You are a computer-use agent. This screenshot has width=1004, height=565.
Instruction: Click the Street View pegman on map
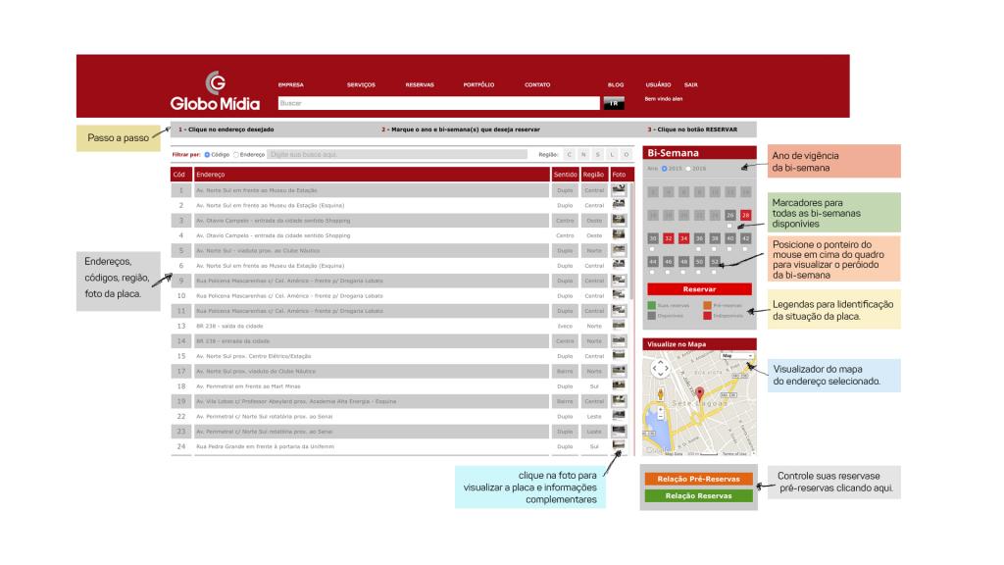click(660, 394)
